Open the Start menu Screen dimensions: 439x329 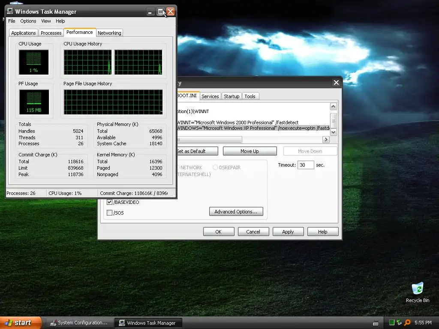21,323
